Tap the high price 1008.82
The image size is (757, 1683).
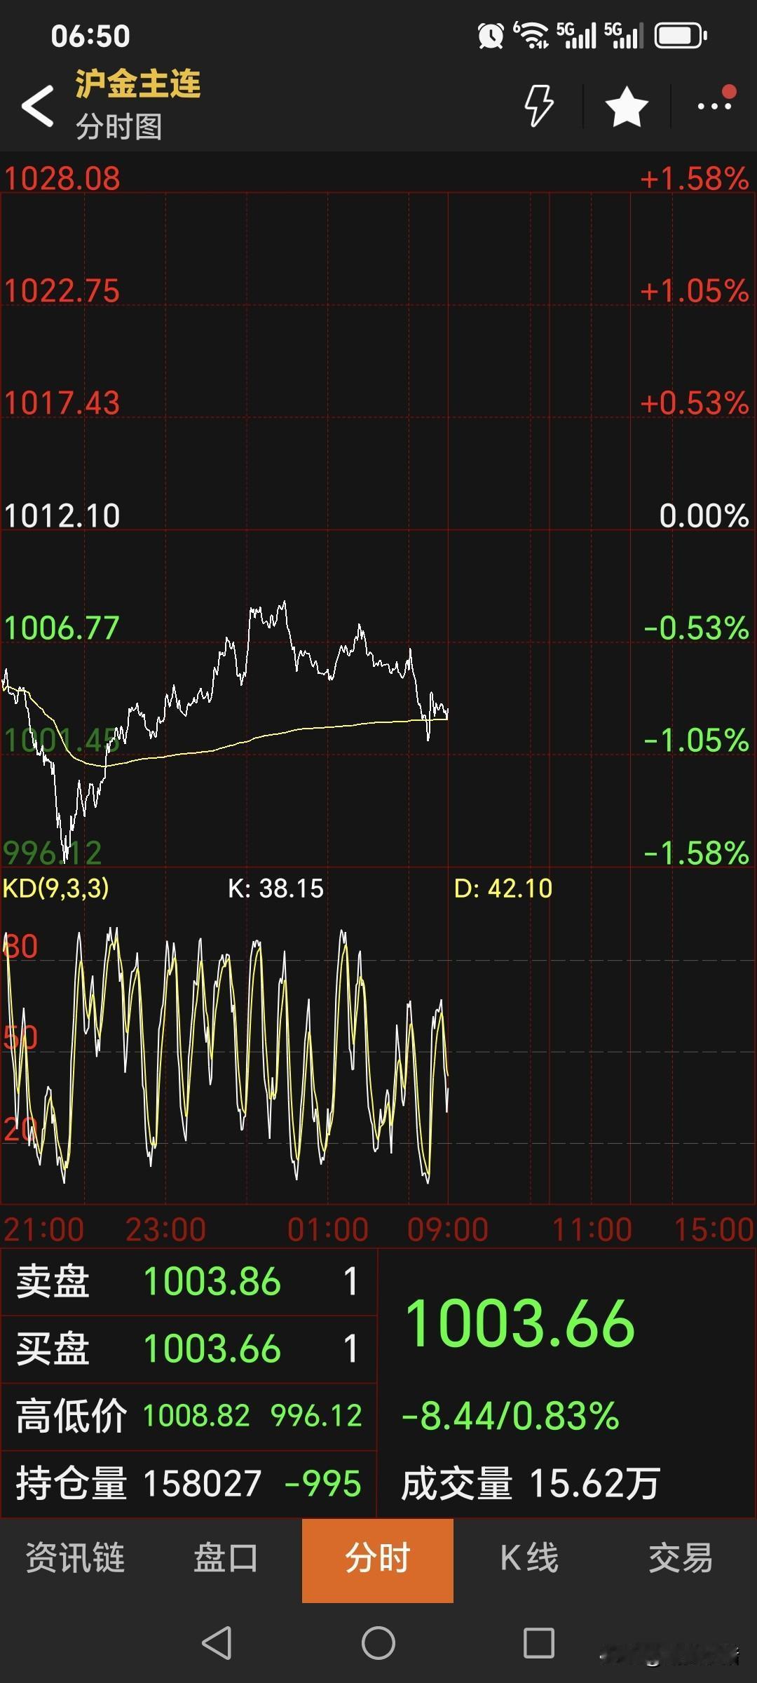(x=196, y=1416)
